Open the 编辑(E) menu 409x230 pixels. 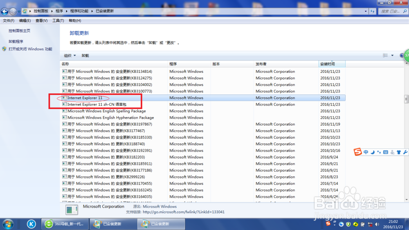tap(25, 20)
